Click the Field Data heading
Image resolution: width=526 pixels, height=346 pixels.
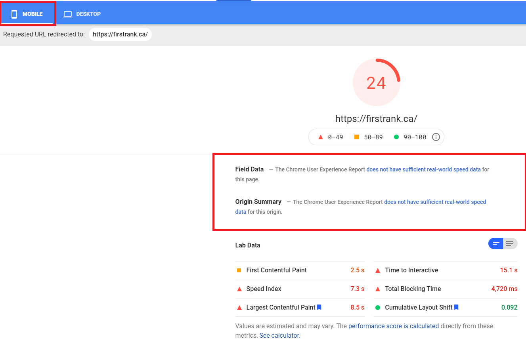click(249, 169)
